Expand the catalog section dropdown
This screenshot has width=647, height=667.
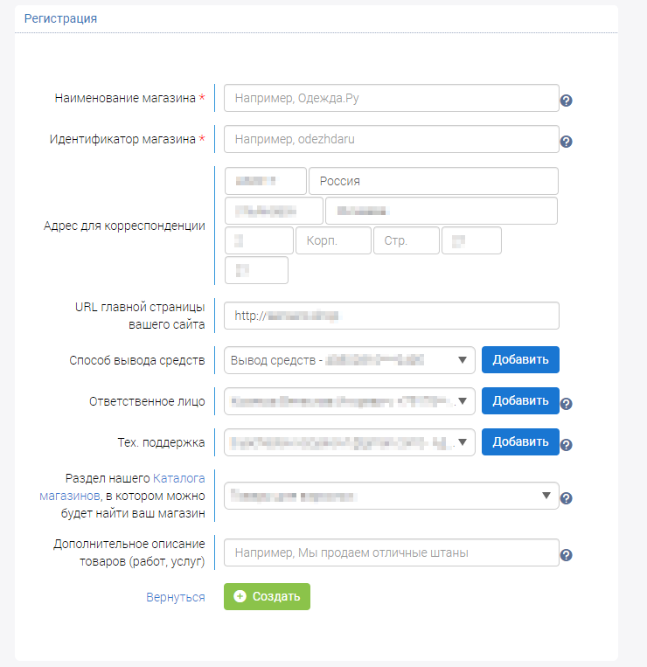391,496
